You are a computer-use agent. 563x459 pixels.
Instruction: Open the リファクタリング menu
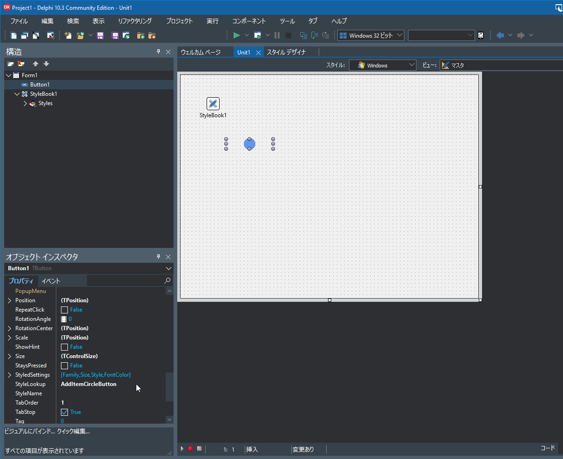tap(135, 21)
